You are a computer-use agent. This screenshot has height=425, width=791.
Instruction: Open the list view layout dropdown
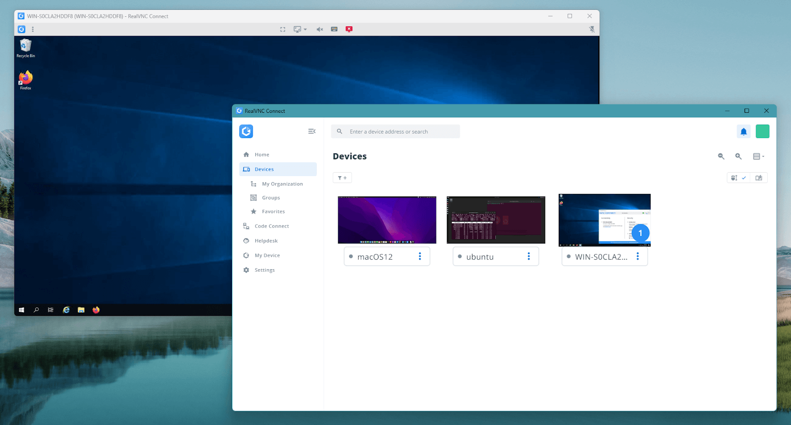758,156
